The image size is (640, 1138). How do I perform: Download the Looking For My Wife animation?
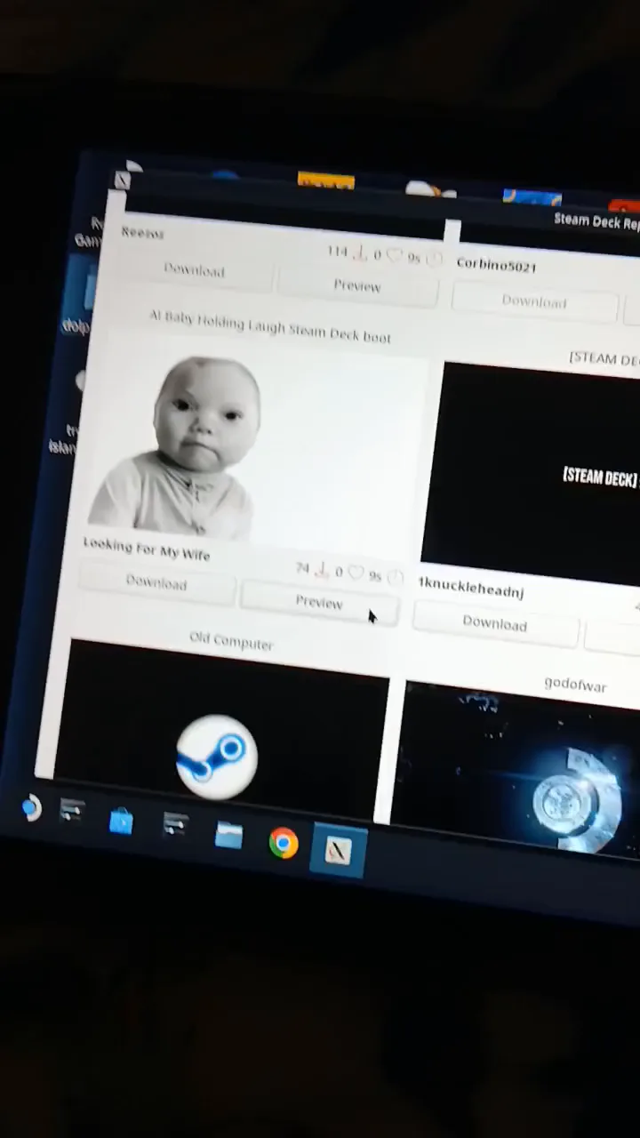(156, 582)
